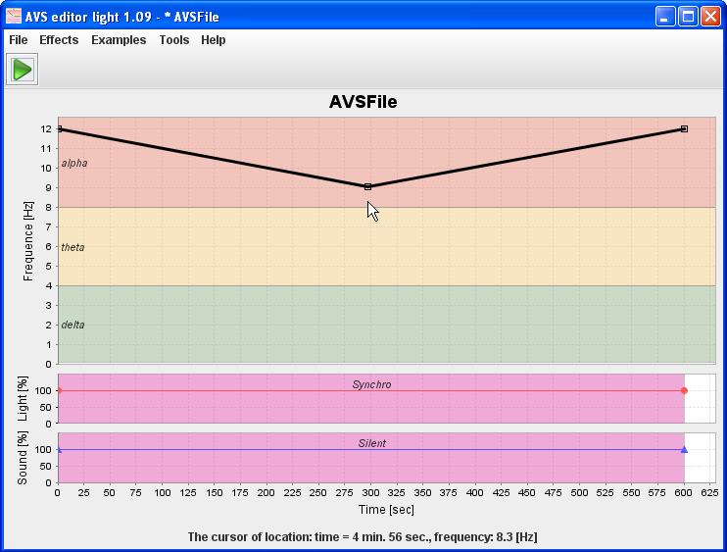
Task: Click the application icon in title bar
Action: point(13,17)
